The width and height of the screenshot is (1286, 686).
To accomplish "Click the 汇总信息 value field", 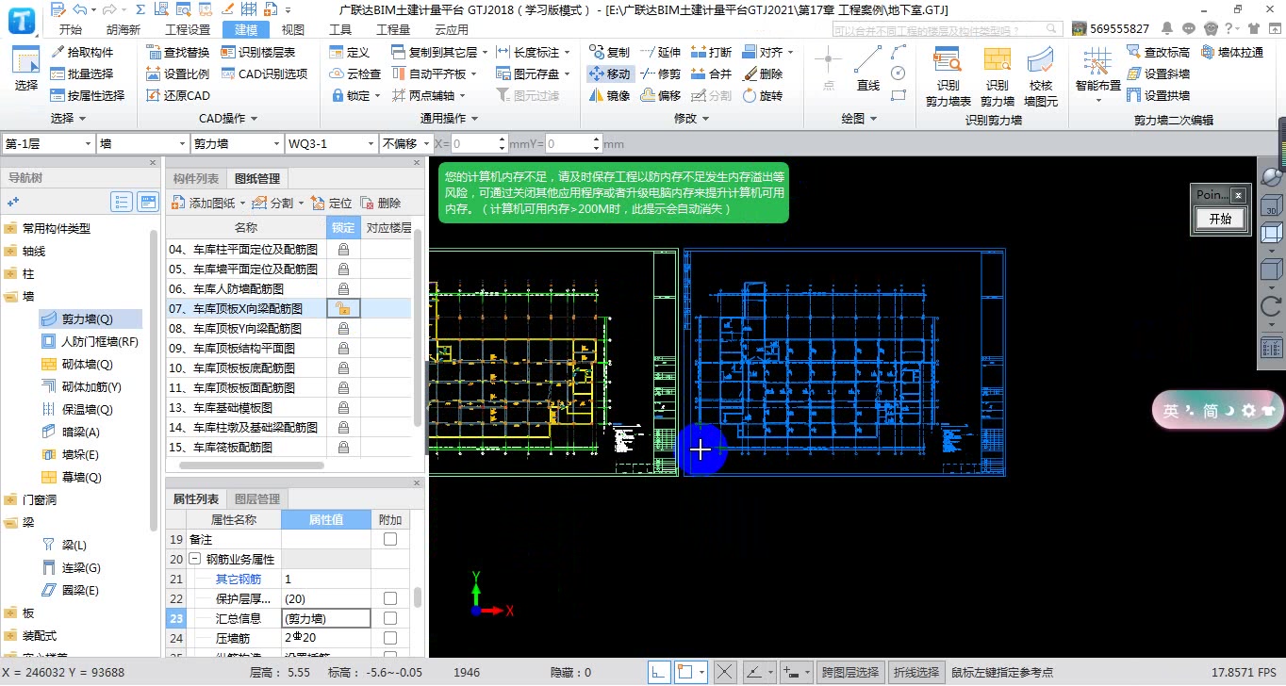I will click(x=326, y=618).
